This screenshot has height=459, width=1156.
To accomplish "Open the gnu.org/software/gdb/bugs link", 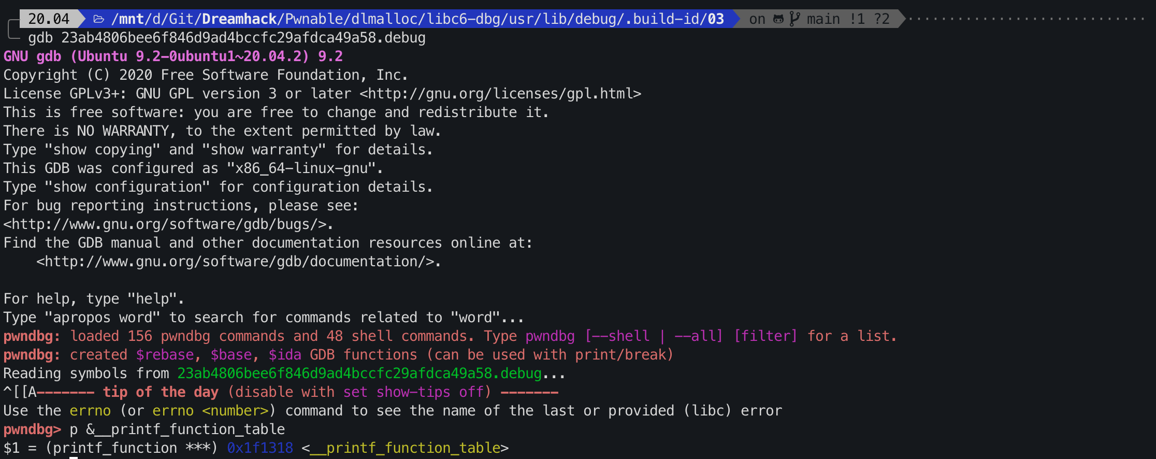I will (x=165, y=224).
